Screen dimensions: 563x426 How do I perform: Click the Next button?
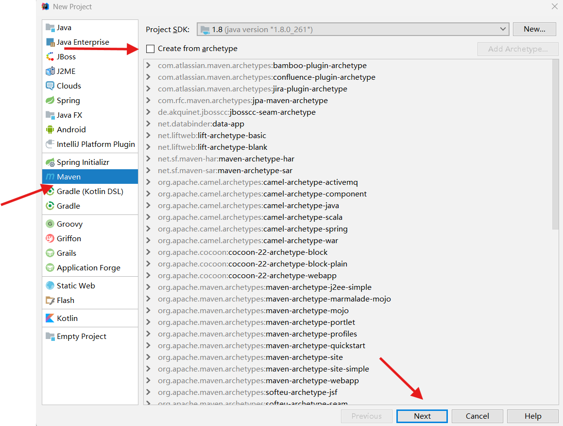click(x=422, y=416)
